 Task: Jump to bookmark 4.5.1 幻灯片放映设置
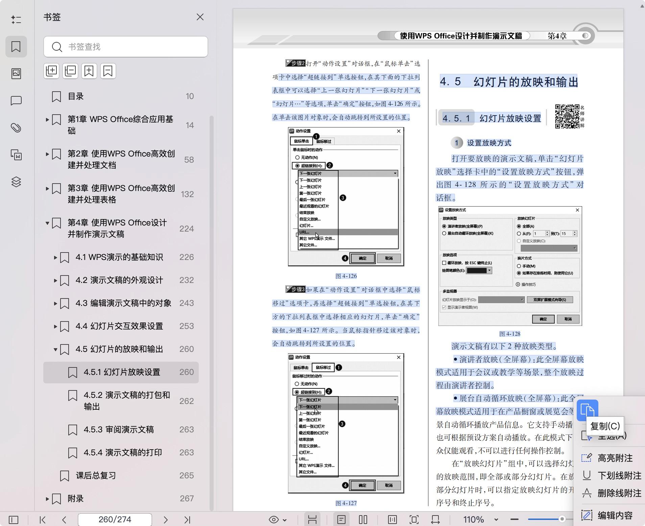tap(121, 372)
